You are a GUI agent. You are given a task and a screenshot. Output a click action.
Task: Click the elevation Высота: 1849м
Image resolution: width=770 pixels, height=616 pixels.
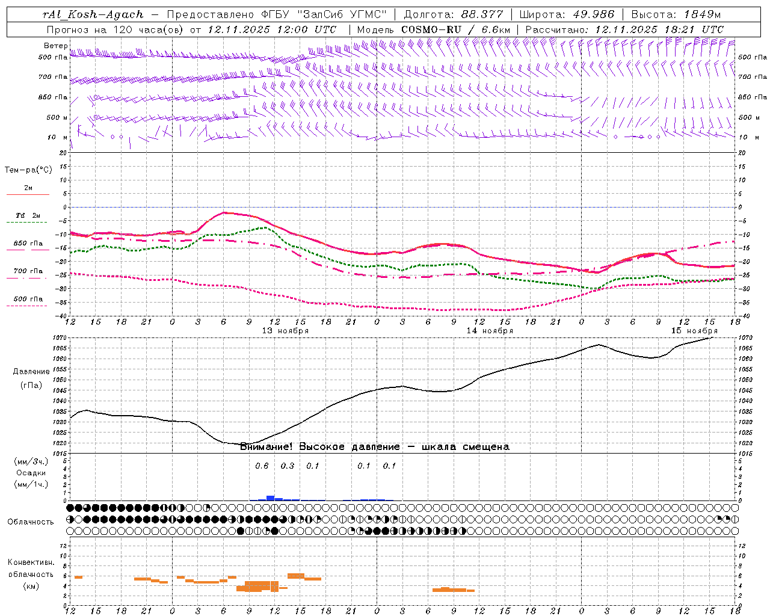676,14
